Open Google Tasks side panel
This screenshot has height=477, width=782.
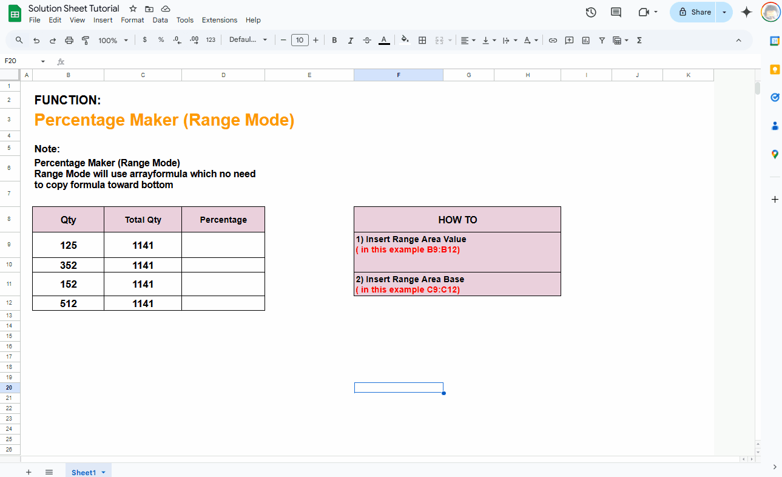tap(775, 97)
